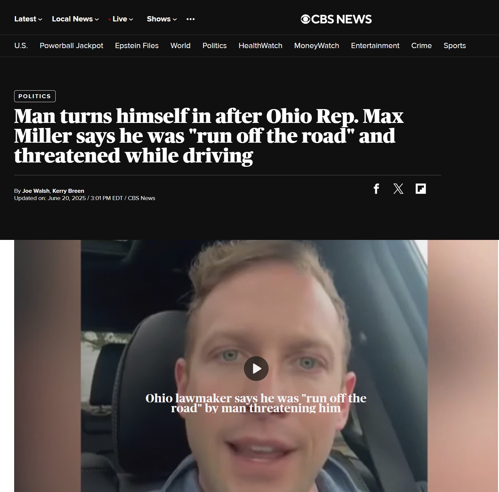Open the Crime section

[x=421, y=46]
